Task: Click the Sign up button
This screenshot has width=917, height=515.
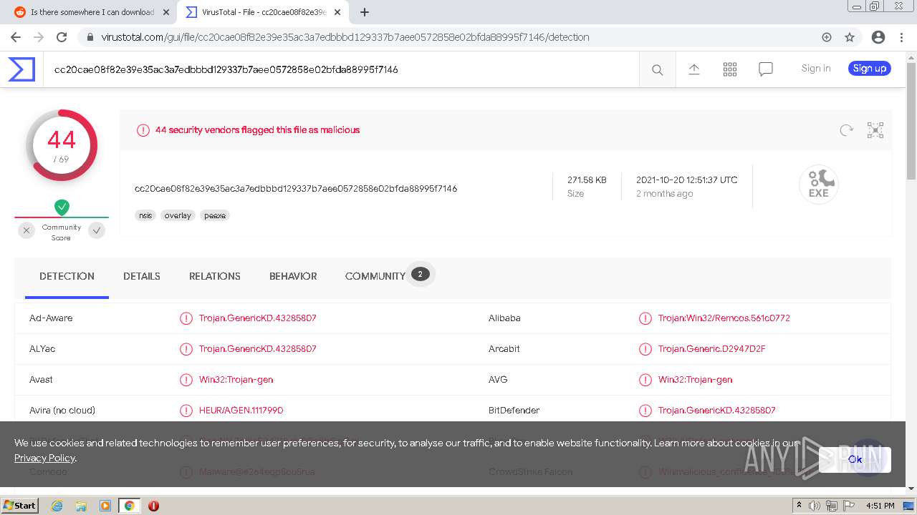Action: [870, 69]
